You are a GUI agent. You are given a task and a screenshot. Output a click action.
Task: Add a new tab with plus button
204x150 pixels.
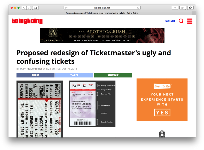194,13
